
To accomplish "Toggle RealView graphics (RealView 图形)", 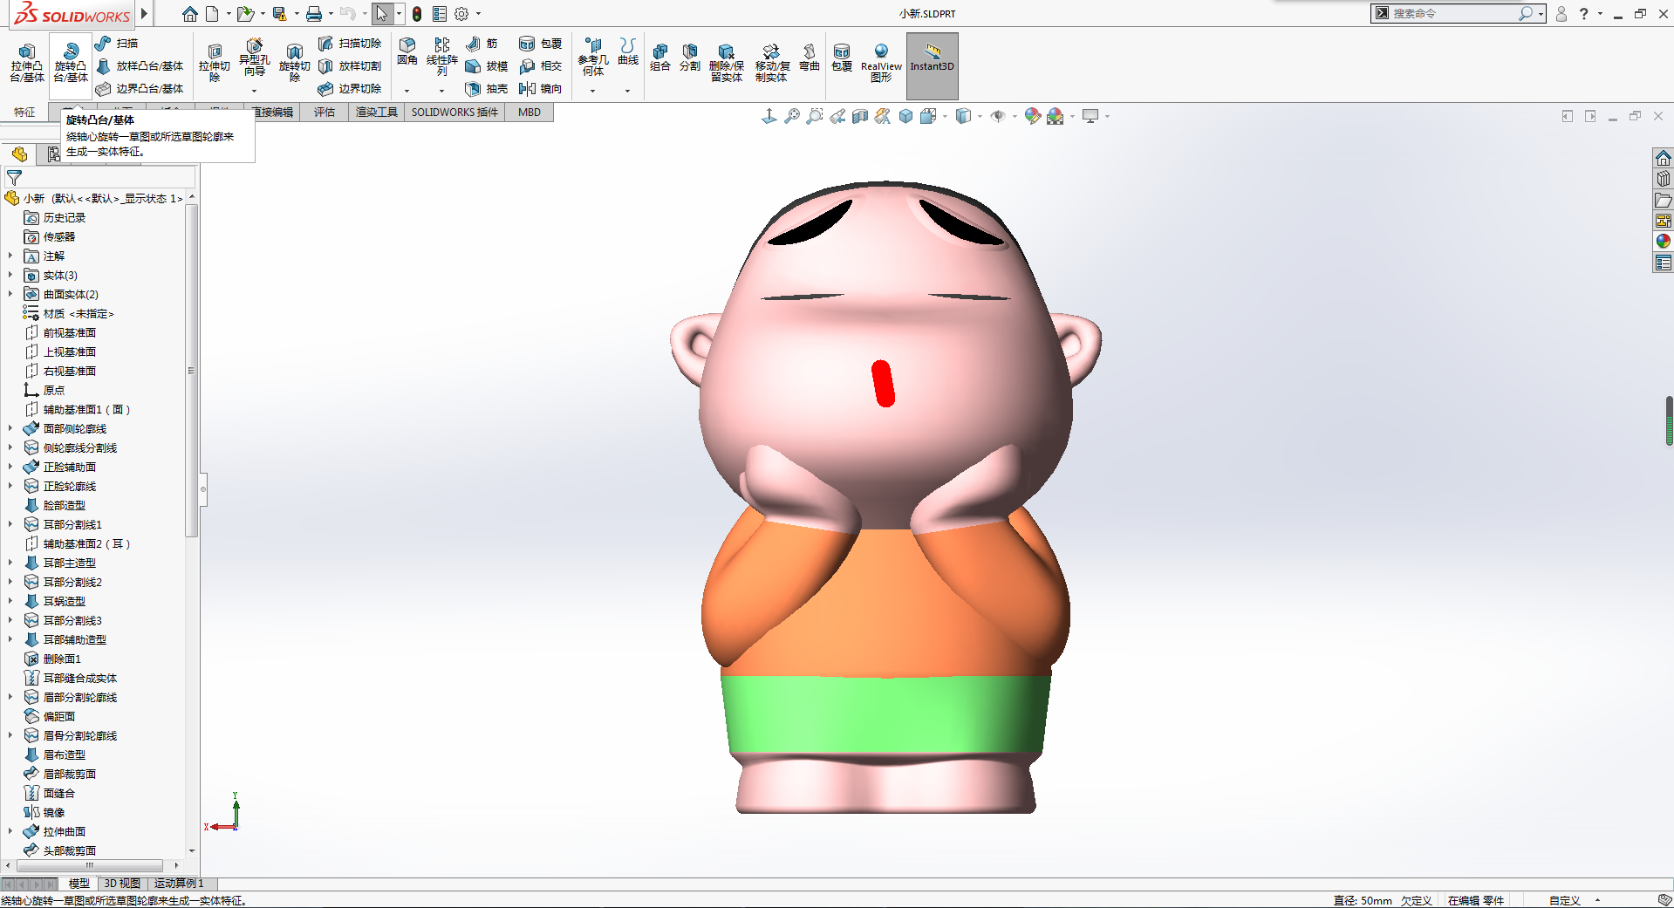I will pos(881,63).
